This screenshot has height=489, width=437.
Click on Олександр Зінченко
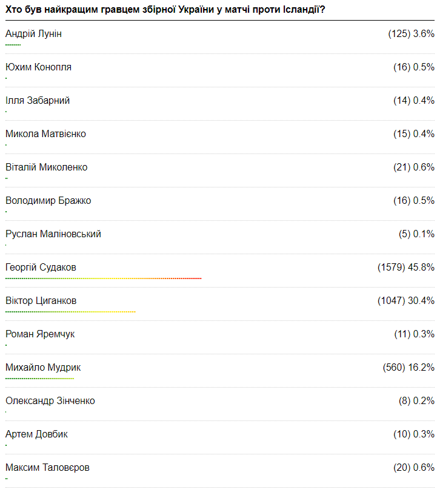[x=50, y=401]
